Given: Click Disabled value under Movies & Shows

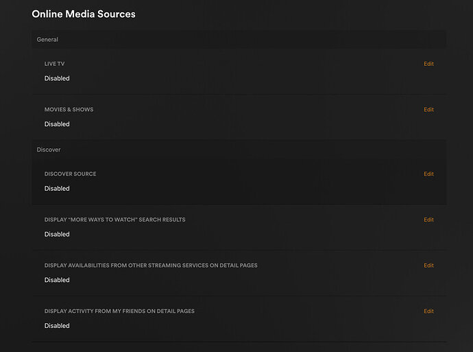Looking at the screenshot, I should pos(57,124).
